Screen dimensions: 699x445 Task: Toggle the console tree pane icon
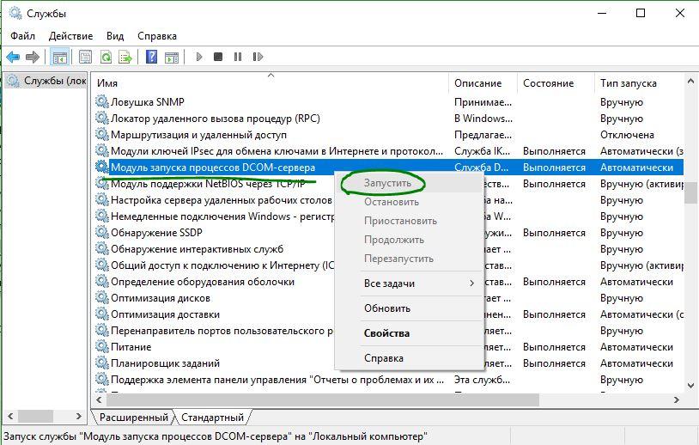coord(60,57)
